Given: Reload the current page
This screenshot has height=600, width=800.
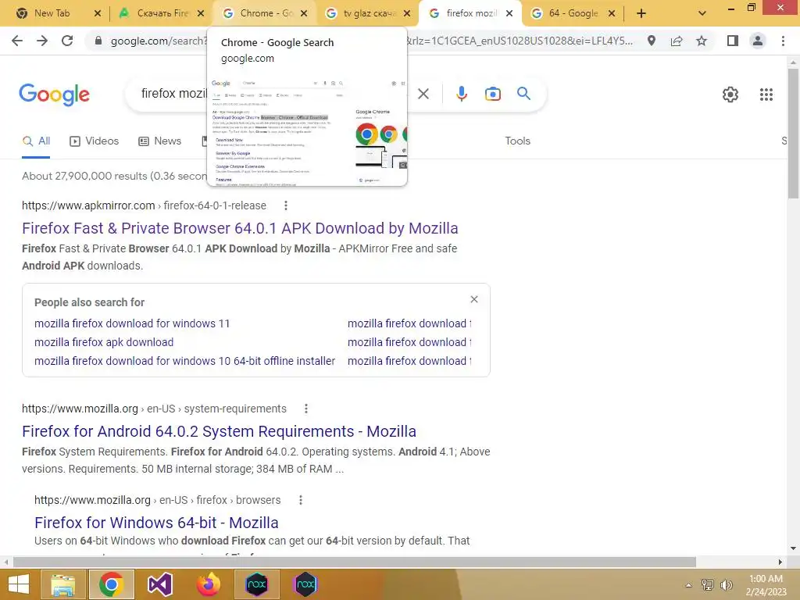Looking at the screenshot, I should pos(67,41).
